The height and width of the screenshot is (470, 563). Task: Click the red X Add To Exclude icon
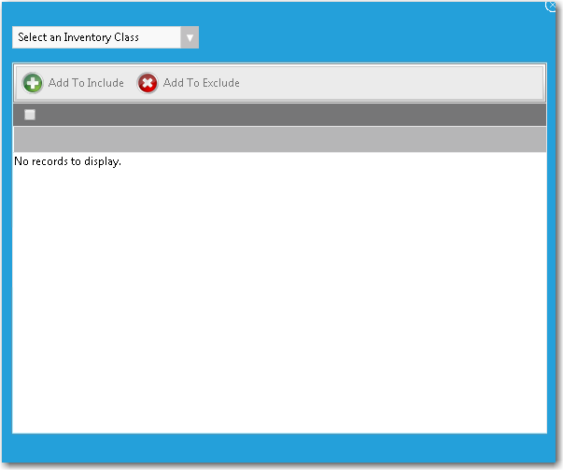(x=148, y=83)
